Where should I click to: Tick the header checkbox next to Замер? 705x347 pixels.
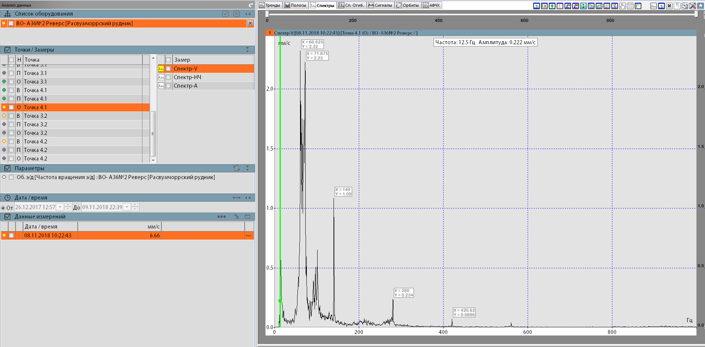click(168, 60)
